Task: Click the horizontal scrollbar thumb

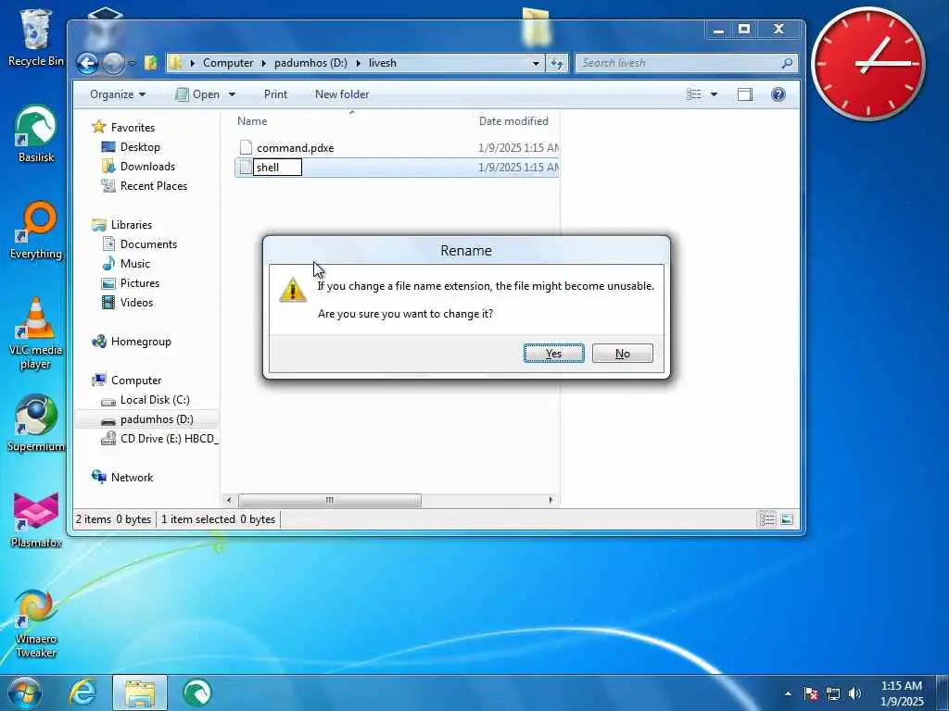Action: pyautogui.click(x=329, y=500)
